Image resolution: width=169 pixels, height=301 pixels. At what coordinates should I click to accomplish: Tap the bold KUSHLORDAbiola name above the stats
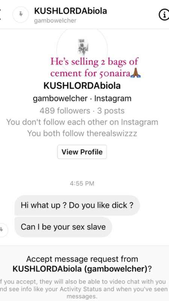pos(82,86)
